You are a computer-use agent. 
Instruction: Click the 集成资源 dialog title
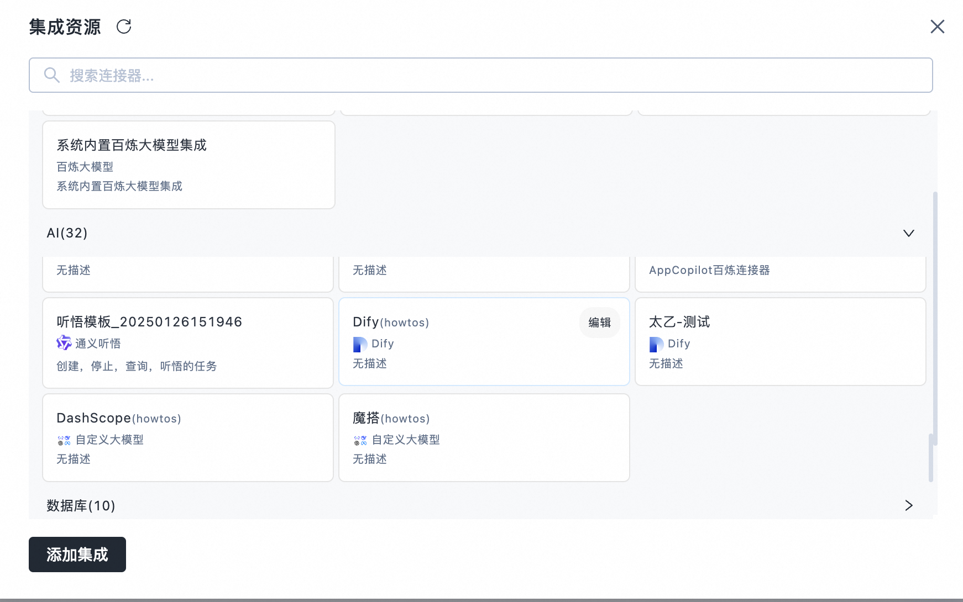(x=65, y=27)
